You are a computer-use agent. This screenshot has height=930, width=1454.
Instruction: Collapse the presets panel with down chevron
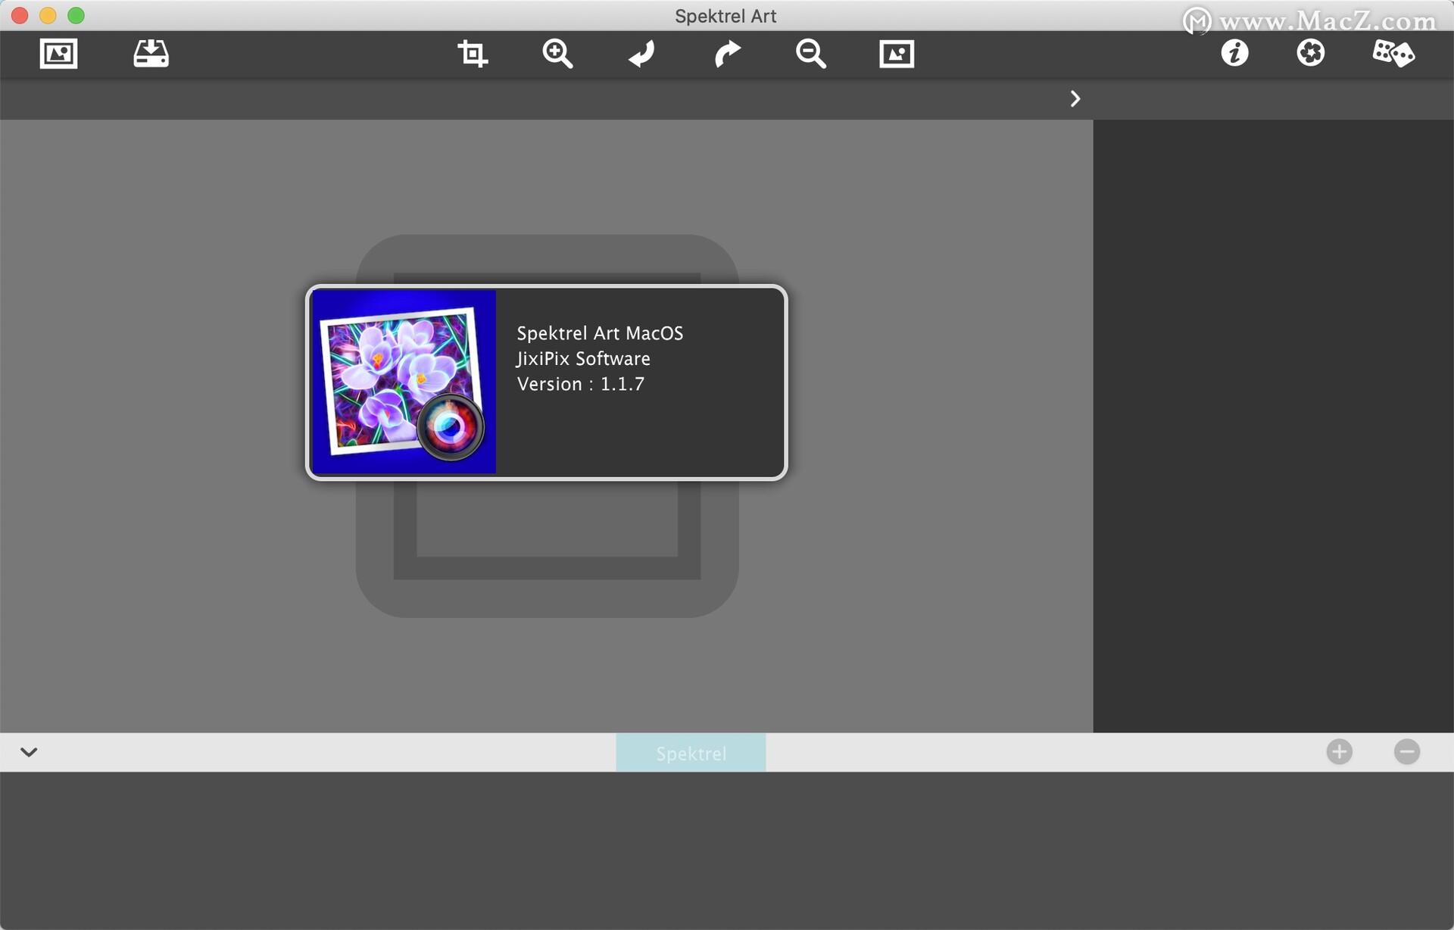[29, 752]
